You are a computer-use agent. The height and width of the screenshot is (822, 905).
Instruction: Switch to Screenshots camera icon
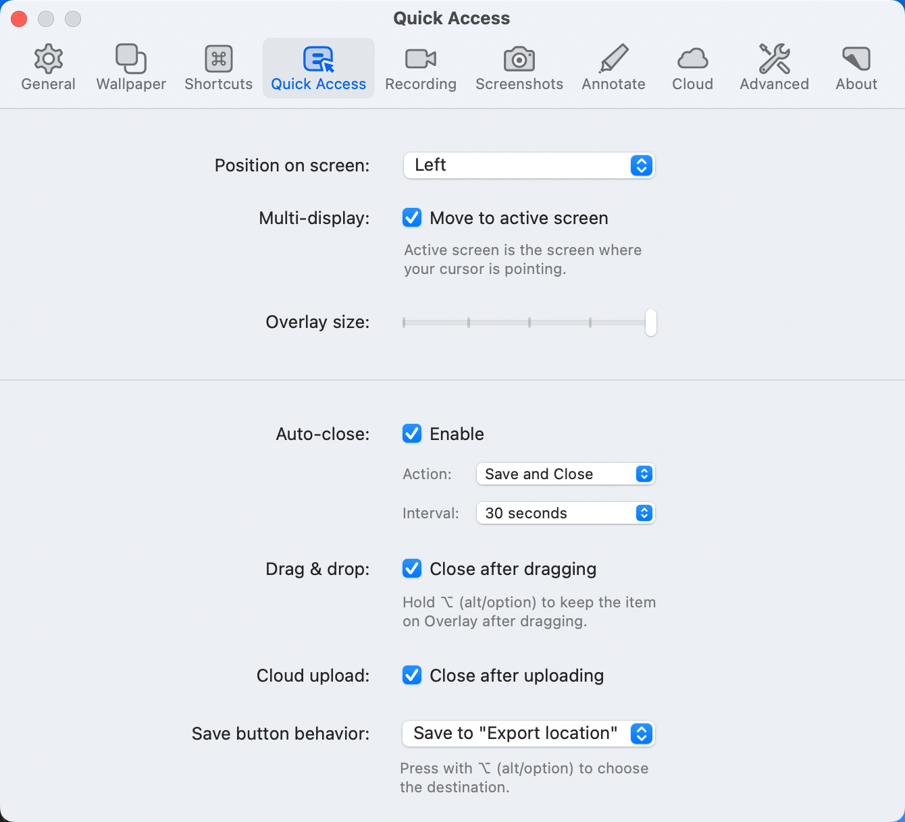coord(519,59)
